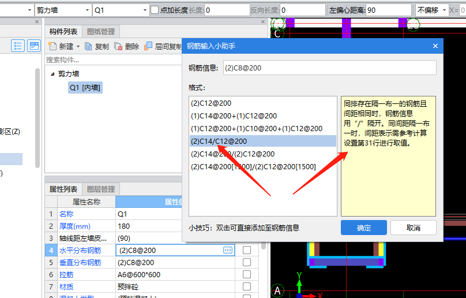Viewport: 466px width, 298px height.
Task: Click the 拉筋 property label
Action: tap(66, 274)
